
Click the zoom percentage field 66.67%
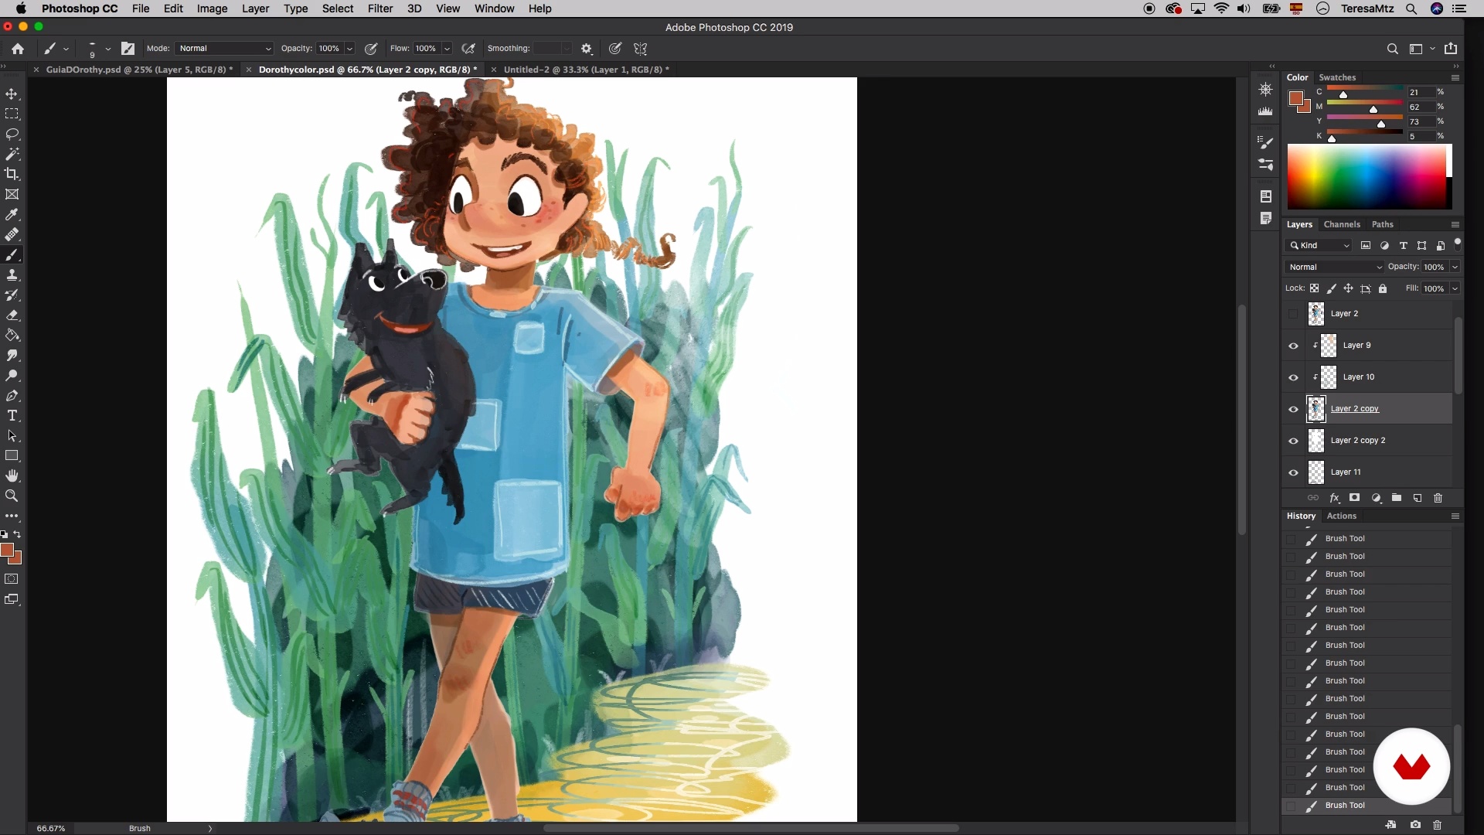coord(51,828)
